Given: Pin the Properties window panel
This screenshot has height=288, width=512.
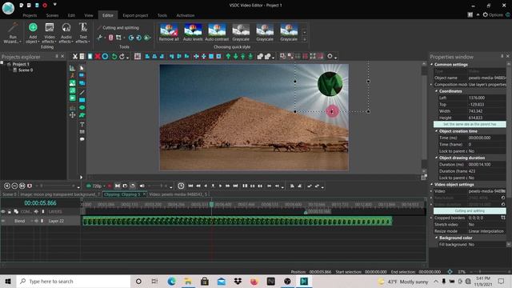Looking at the screenshot, I should coord(502,56).
